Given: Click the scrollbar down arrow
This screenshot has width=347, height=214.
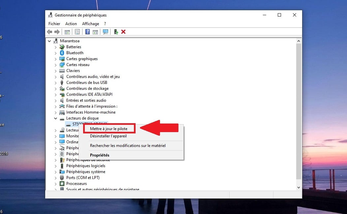Looking at the screenshot, I should coord(299,187).
